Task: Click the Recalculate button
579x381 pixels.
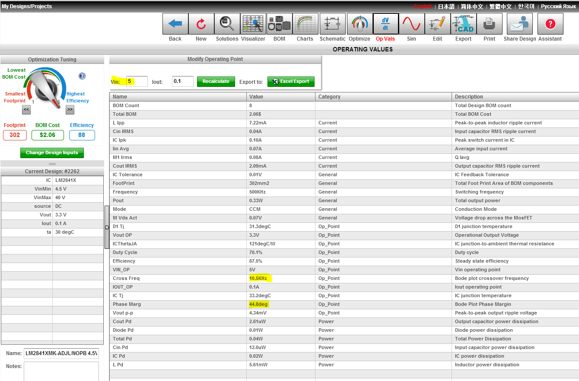Action: (216, 81)
